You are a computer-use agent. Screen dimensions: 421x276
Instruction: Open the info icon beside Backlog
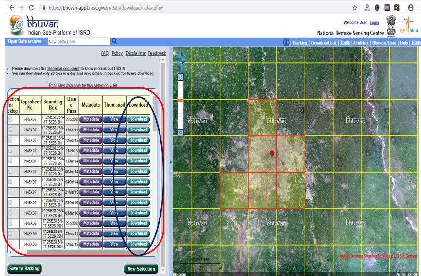pyautogui.click(x=286, y=43)
